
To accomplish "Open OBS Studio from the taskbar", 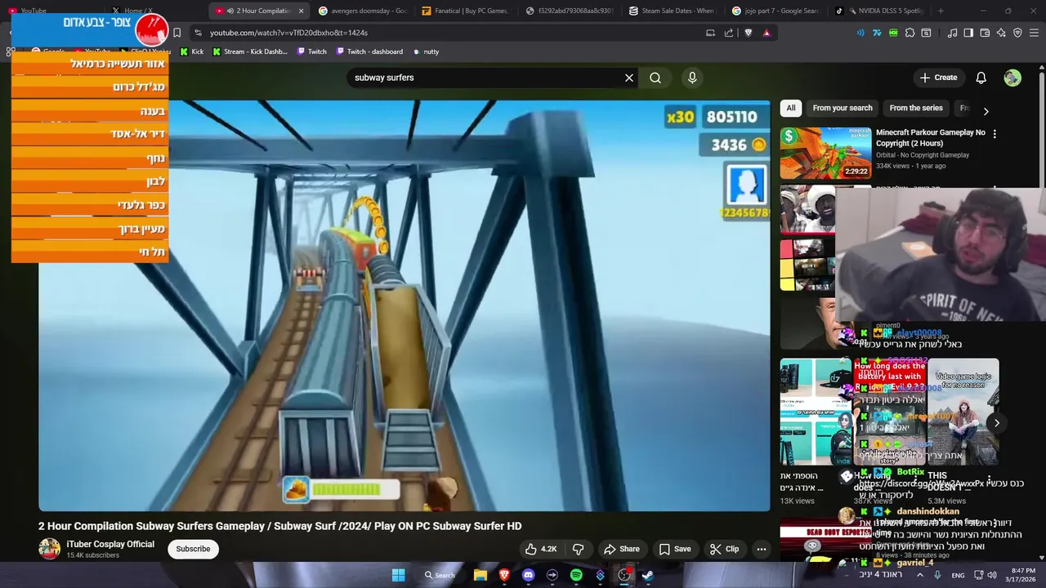I will pos(624,575).
